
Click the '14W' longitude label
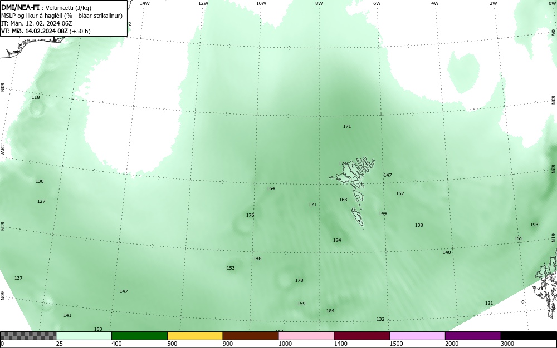[x=145, y=3]
